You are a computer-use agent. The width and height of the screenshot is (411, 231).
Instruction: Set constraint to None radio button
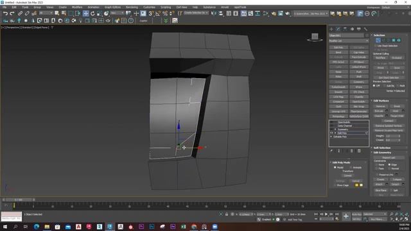point(376,165)
